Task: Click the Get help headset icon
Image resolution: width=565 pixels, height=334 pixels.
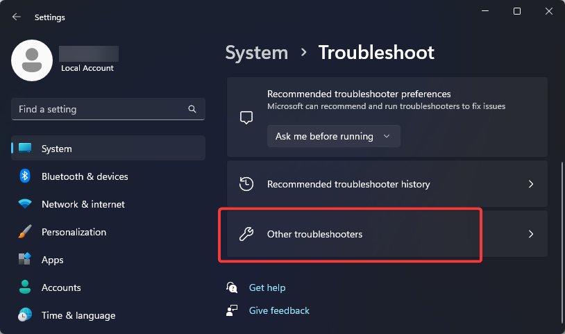Action: click(x=232, y=287)
